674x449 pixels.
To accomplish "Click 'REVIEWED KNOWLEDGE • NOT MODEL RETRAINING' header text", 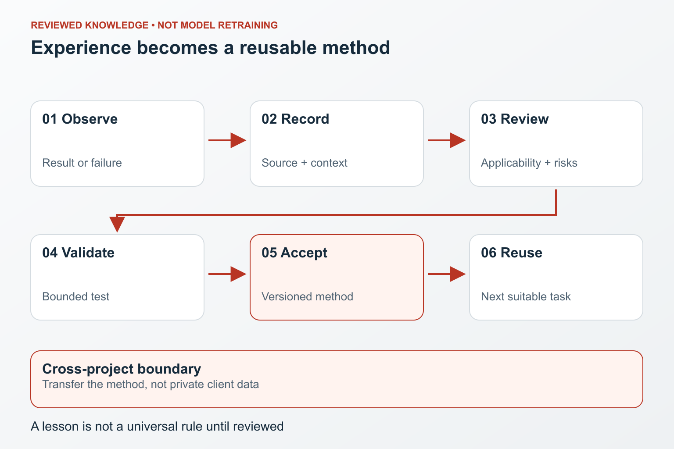I will click(x=154, y=25).
